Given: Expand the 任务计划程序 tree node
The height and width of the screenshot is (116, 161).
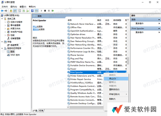Looking at the screenshot, I should (5, 22).
